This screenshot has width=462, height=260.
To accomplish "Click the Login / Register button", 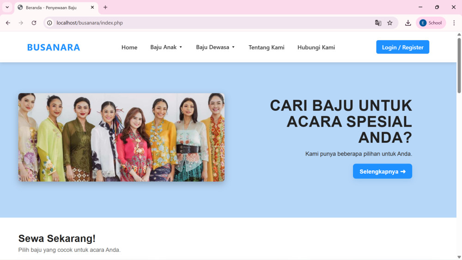I will pyautogui.click(x=402, y=47).
